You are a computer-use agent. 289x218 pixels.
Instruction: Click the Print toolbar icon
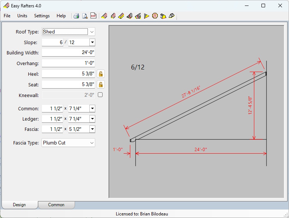(x=76, y=16)
